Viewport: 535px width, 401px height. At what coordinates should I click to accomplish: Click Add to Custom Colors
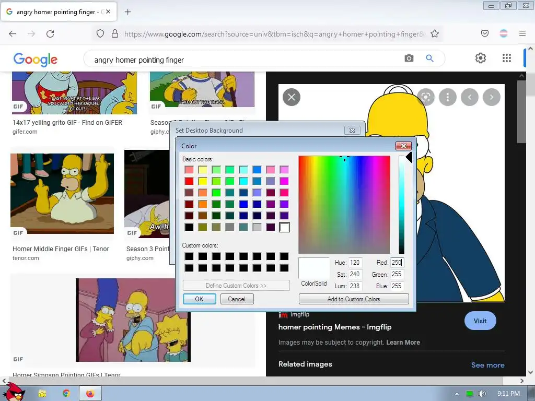354,299
